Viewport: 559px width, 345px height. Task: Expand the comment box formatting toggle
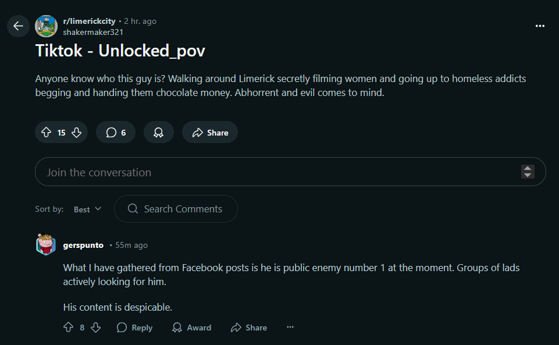528,172
